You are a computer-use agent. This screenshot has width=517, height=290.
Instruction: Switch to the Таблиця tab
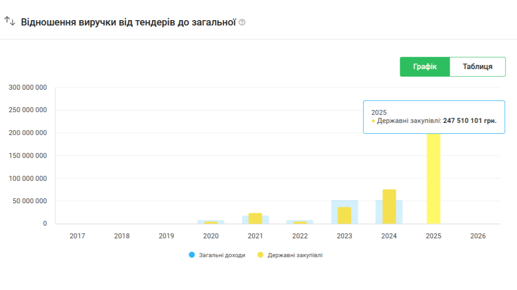click(477, 67)
